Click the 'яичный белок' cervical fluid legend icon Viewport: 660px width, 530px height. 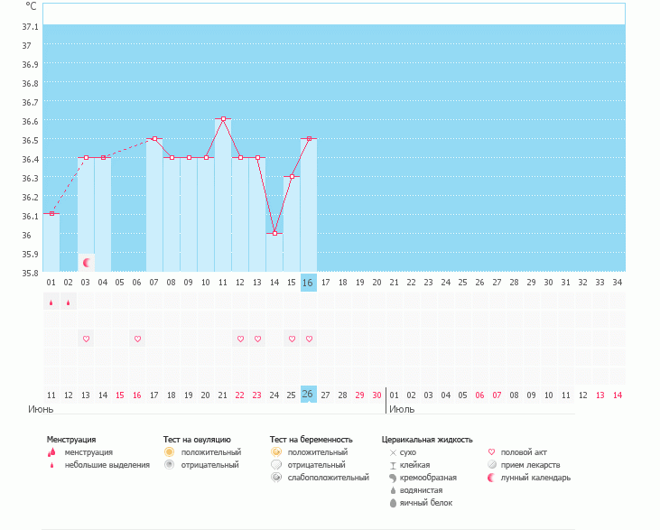(x=393, y=503)
